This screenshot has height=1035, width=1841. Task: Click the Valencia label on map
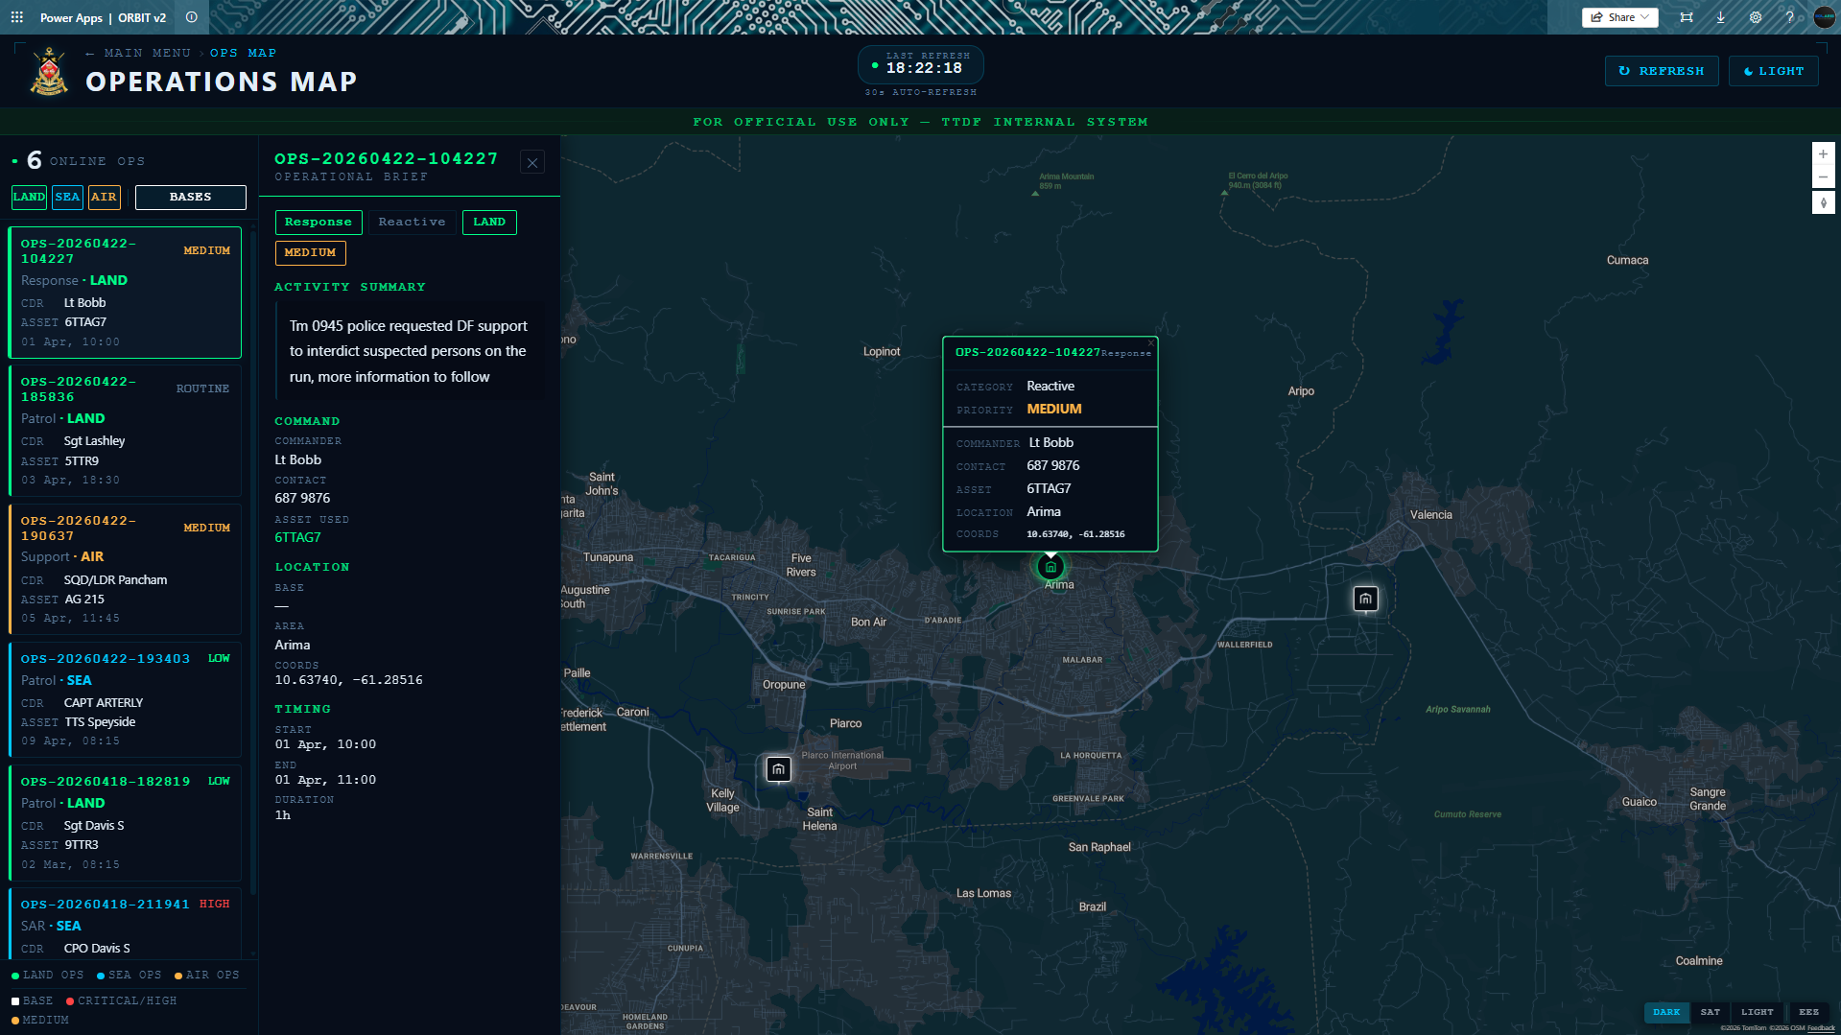coord(1430,515)
